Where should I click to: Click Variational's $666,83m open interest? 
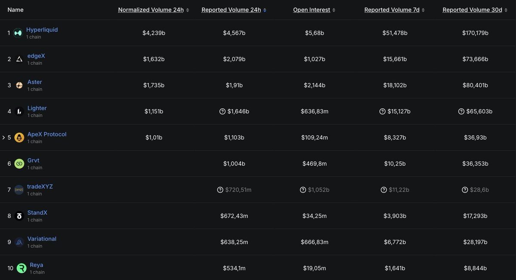click(x=314, y=242)
